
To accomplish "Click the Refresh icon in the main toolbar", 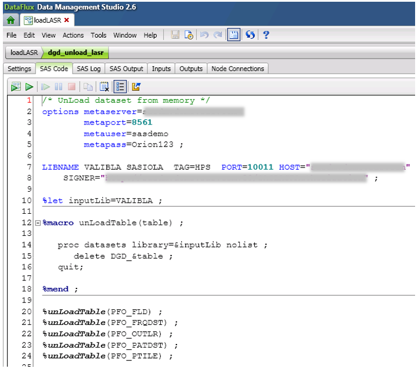I will click(250, 35).
